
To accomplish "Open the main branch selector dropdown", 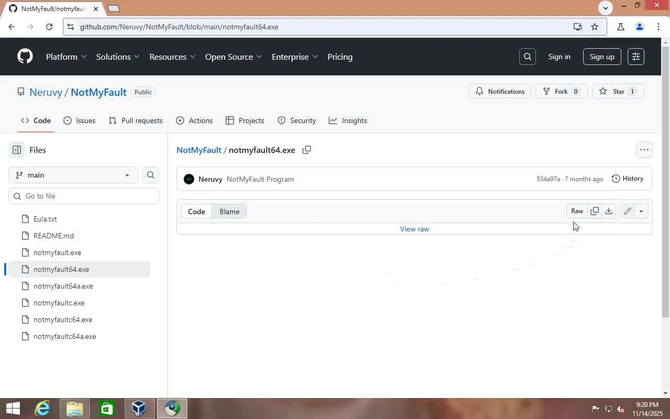I will point(73,175).
